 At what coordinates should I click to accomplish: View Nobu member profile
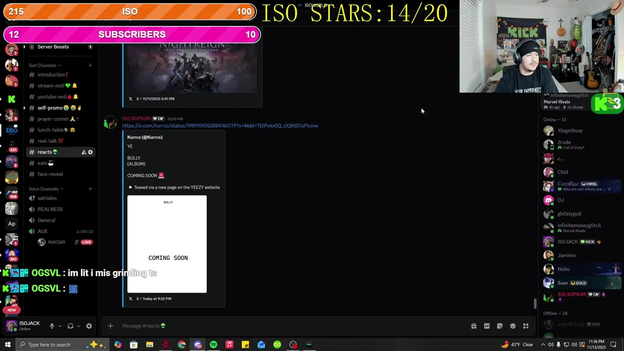tap(582, 269)
